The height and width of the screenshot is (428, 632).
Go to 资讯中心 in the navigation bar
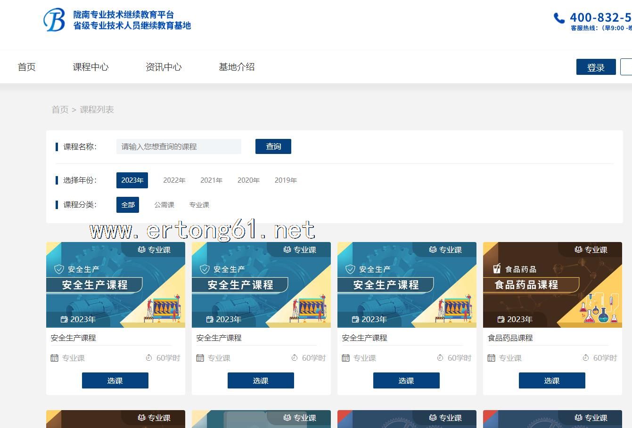click(164, 67)
